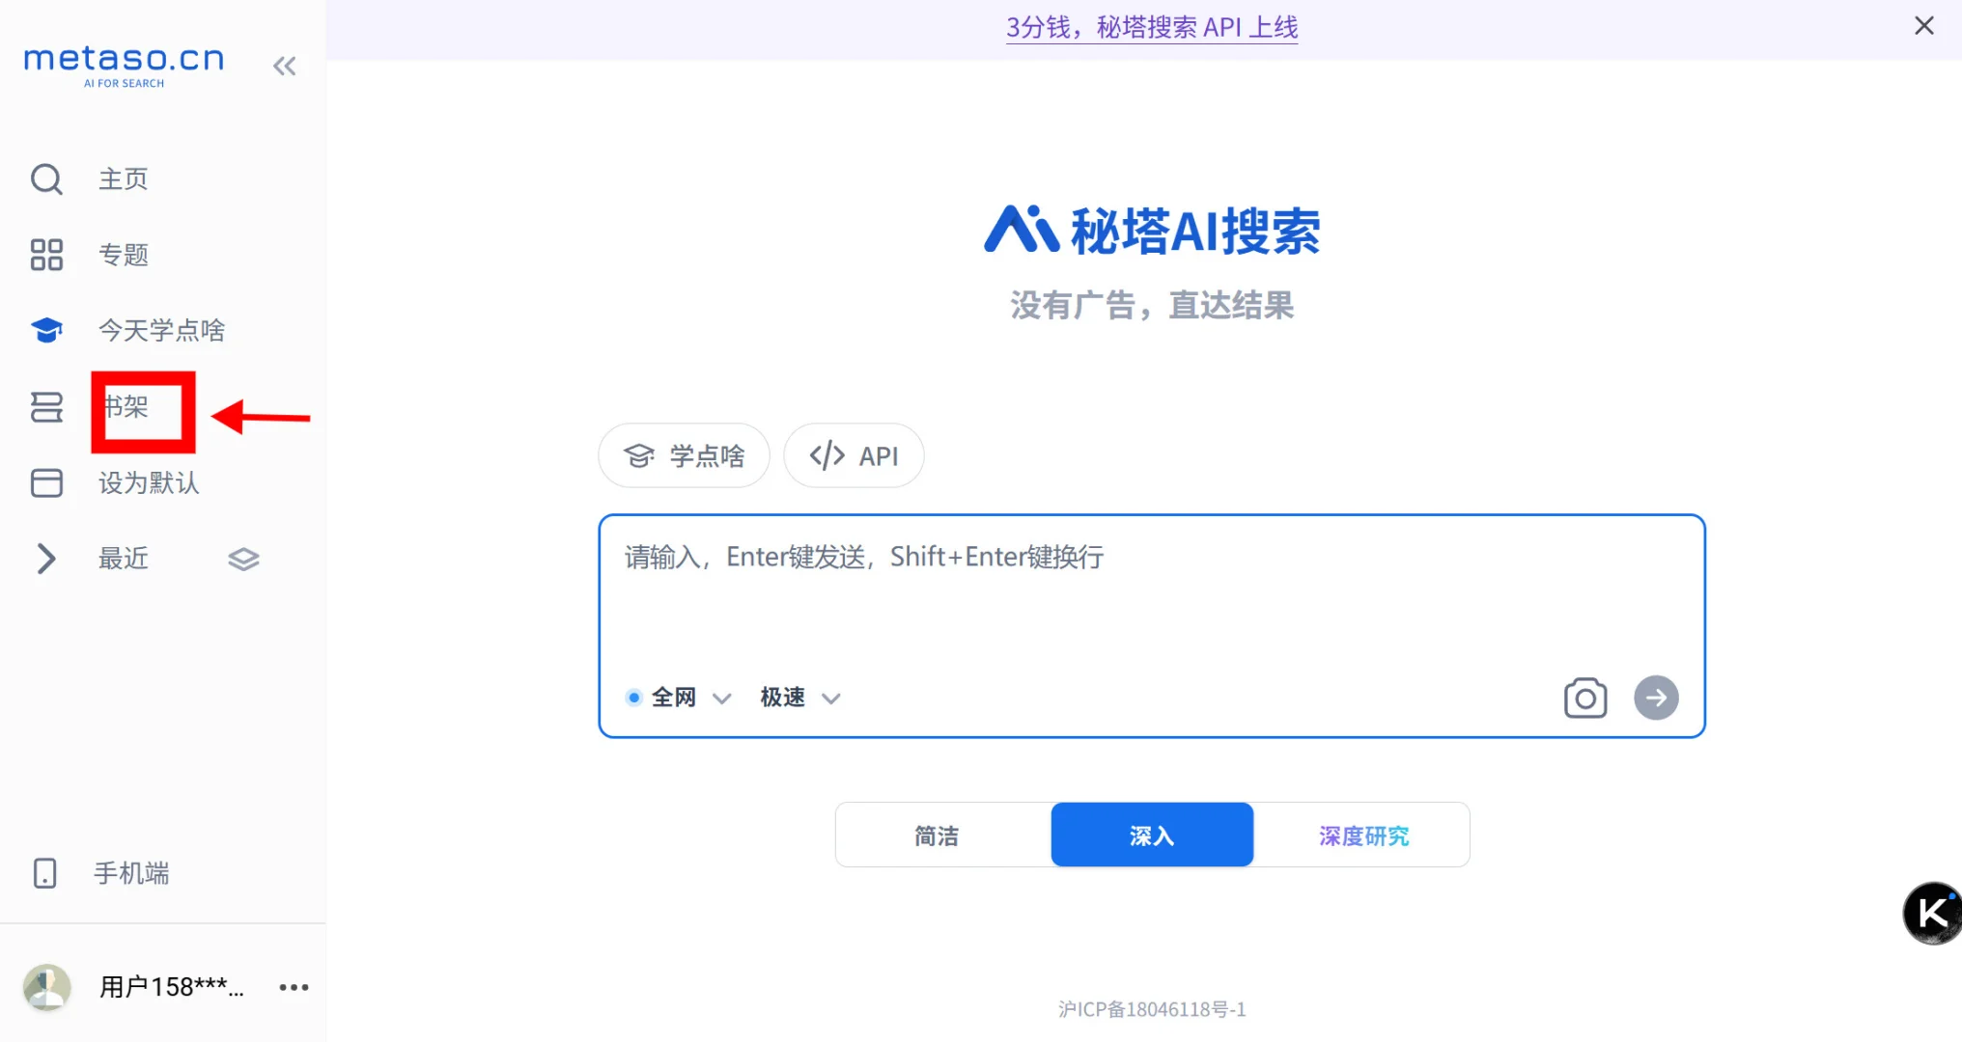Collapse the sidebar with double-chevron icon
1962x1042 pixels.
click(x=284, y=67)
